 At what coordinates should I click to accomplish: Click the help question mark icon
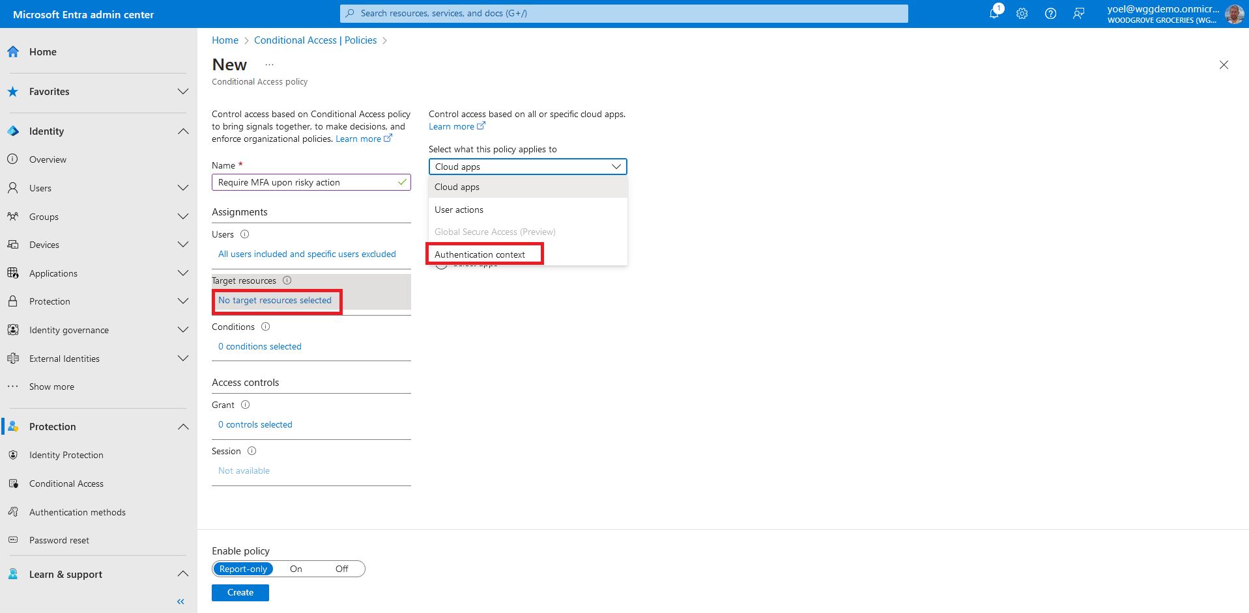pyautogui.click(x=1050, y=14)
